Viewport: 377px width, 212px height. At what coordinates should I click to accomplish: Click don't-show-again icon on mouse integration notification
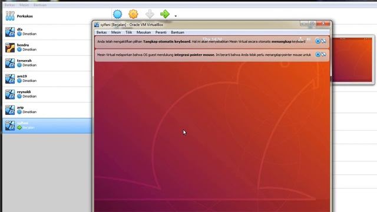[x=323, y=55]
